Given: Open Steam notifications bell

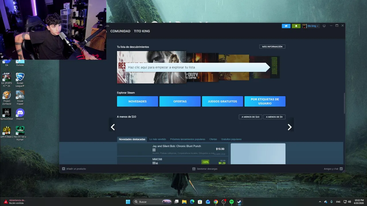Looking at the screenshot, I should point(296,26).
